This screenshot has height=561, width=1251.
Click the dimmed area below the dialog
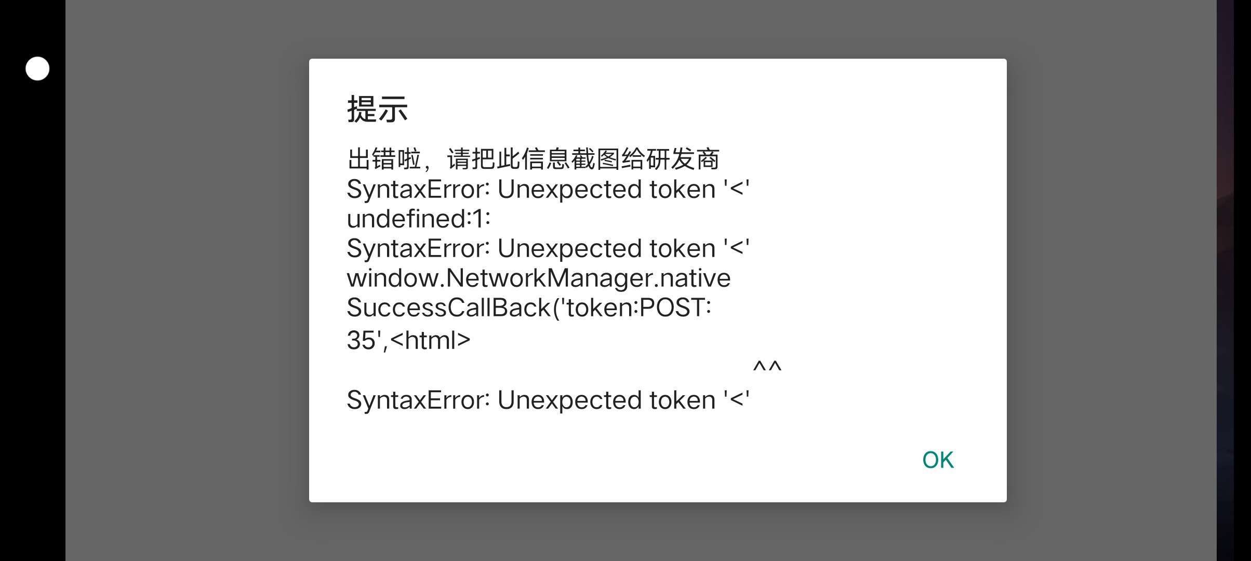(658, 532)
